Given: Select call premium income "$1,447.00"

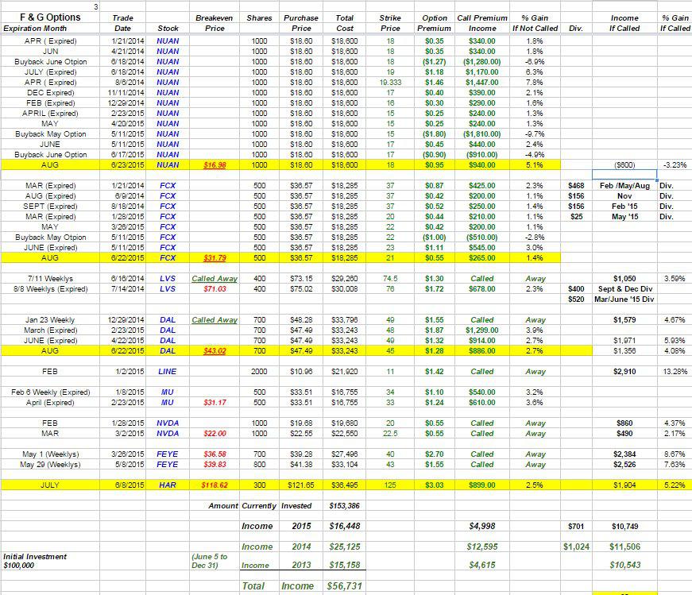Looking at the screenshot, I should (x=482, y=83).
